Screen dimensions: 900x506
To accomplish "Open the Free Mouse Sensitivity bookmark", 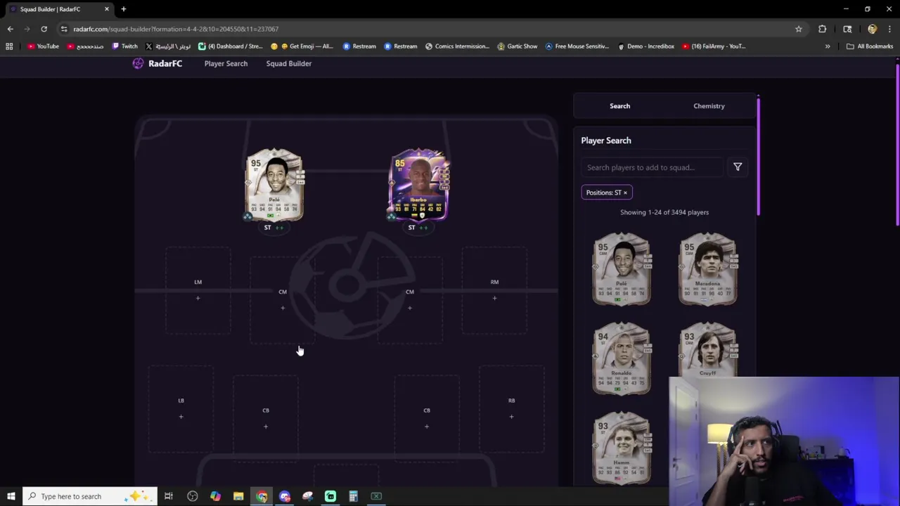I will click(577, 46).
